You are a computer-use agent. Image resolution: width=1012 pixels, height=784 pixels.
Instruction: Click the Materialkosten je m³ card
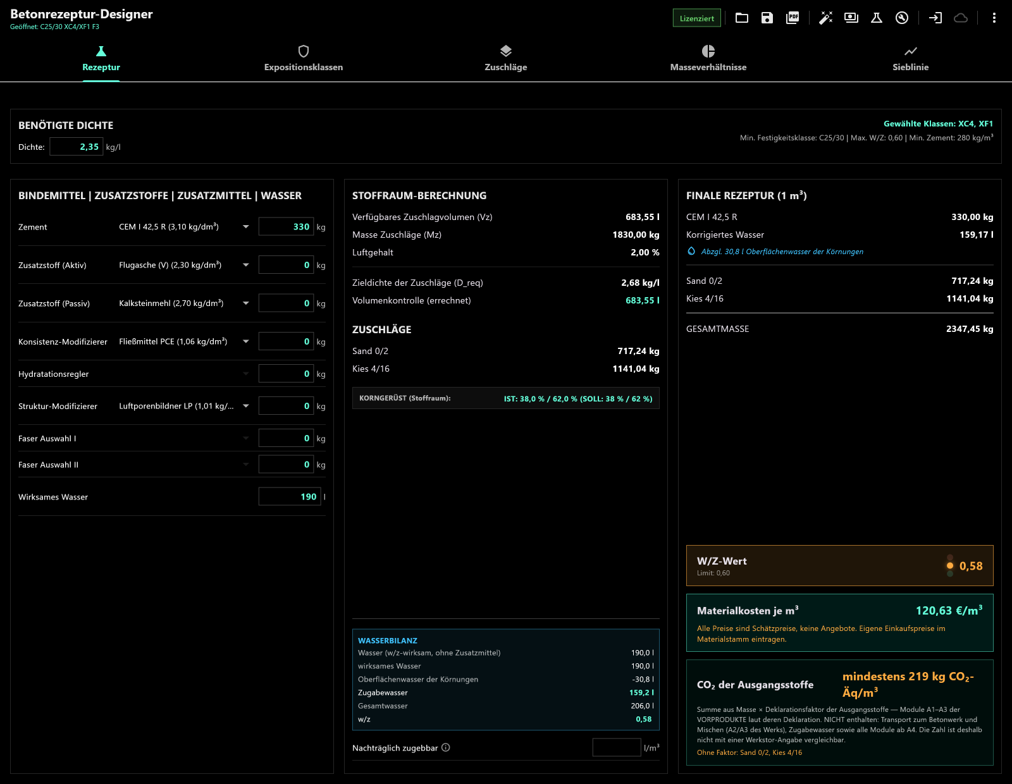(840, 623)
